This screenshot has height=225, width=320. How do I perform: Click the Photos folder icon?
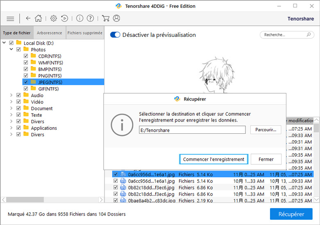tap(26, 49)
